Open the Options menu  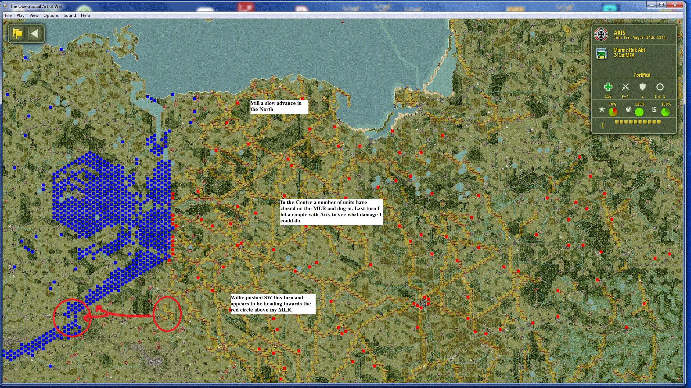(x=51, y=15)
